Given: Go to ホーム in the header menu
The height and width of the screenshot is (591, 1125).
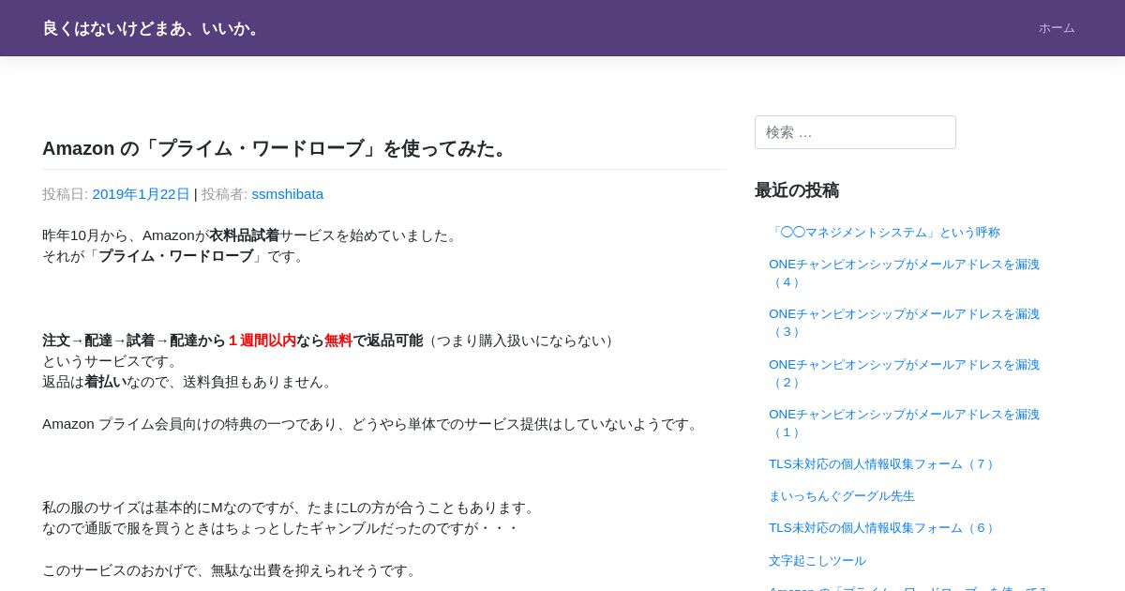Looking at the screenshot, I should point(1057,28).
